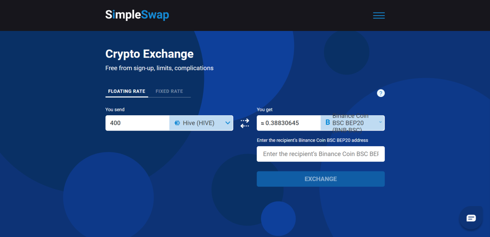Click the Hive coin logo icon

point(177,123)
